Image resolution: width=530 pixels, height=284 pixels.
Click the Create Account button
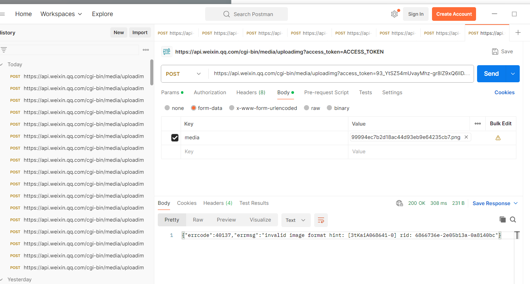[454, 14]
